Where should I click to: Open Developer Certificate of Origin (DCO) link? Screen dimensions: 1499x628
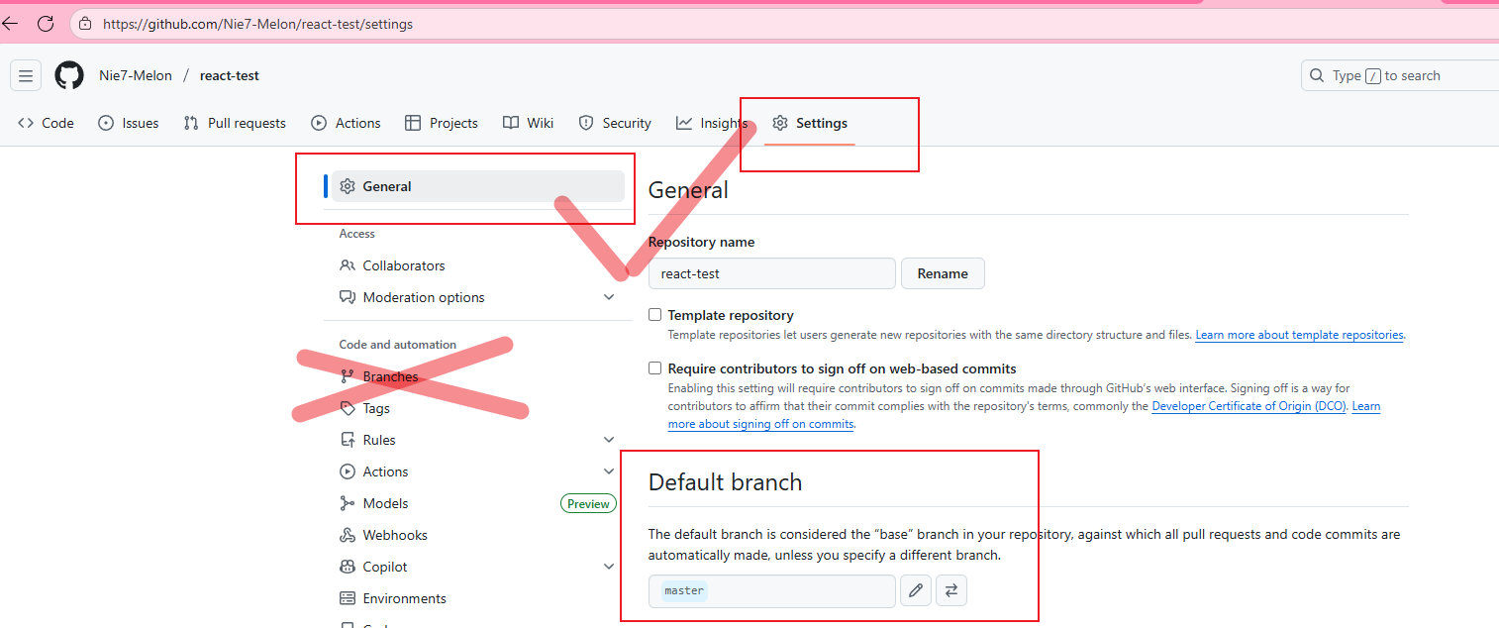pos(1249,406)
